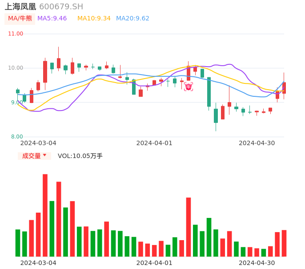Toggle the MA20:9.62 legend label
The height and width of the screenshot is (269, 305).
(132, 19)
